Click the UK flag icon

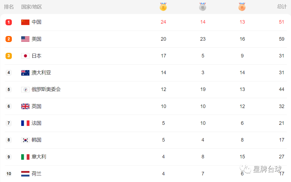pyautogui.click(x=25, y=106)
